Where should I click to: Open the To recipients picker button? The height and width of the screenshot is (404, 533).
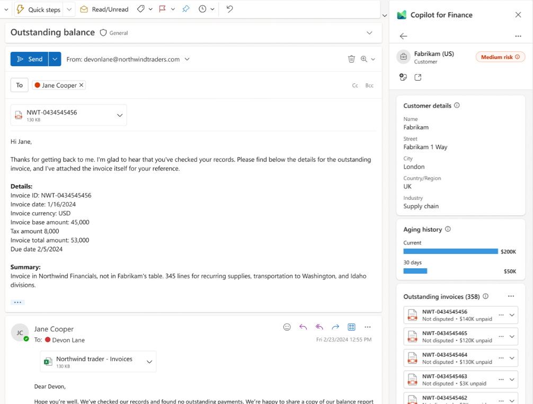[20, 85]
